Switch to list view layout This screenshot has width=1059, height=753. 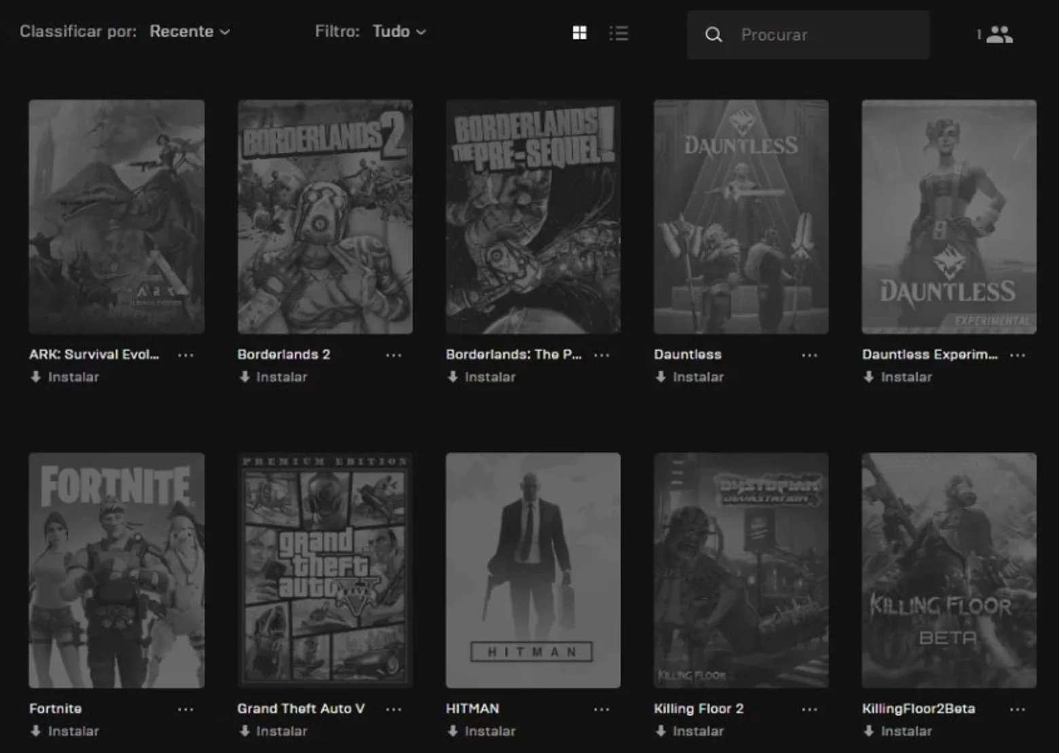tap(618, 33)
